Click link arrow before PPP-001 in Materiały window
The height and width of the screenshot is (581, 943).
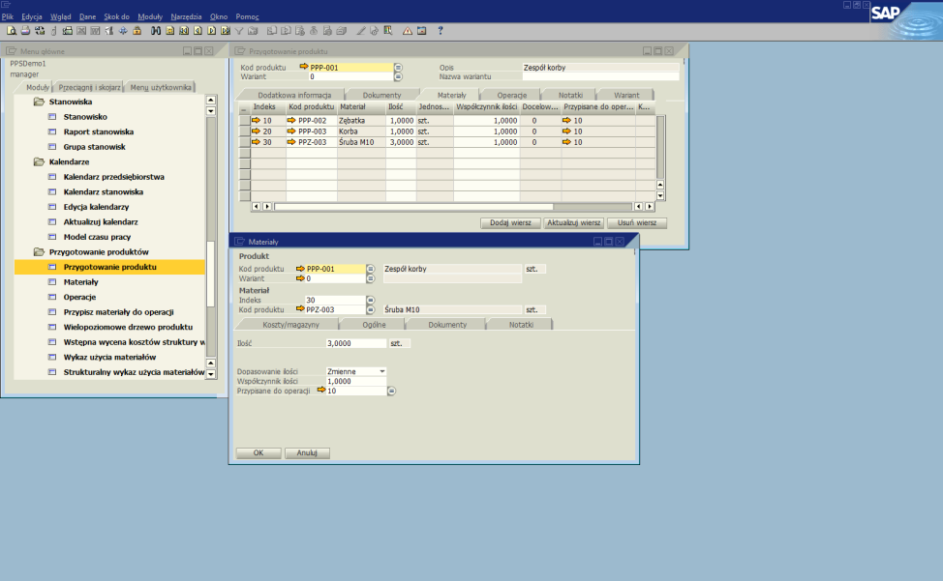click(300, 269)
